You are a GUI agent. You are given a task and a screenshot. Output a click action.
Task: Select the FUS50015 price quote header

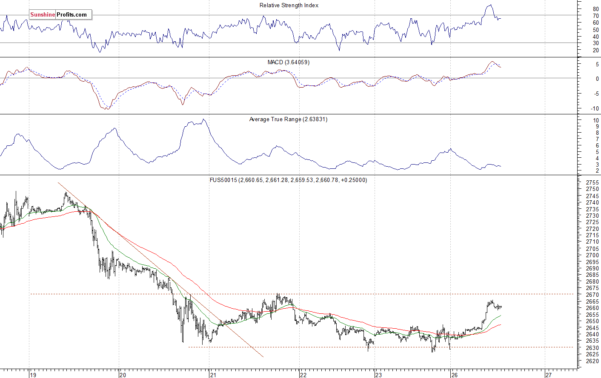(288, 180)
